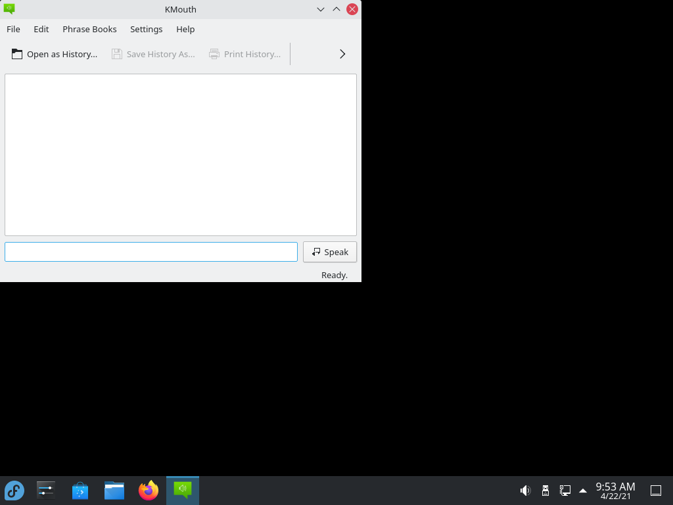Open the Edit menu
The image size is (673, 505).
[41, 29]
